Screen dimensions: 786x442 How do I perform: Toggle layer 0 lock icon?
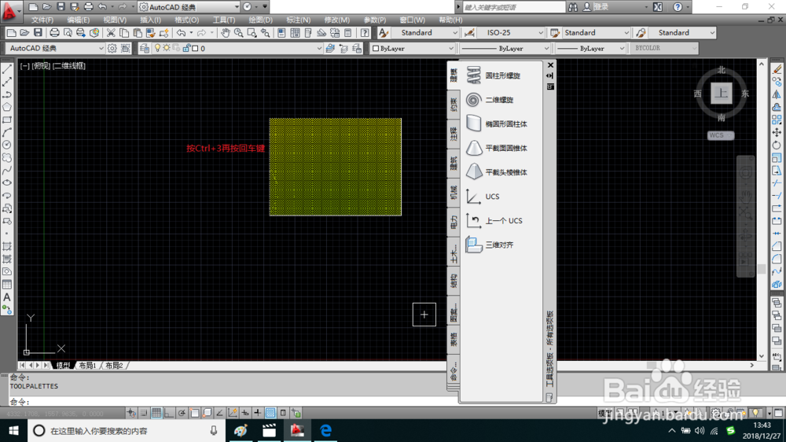(x=186, y=48)
